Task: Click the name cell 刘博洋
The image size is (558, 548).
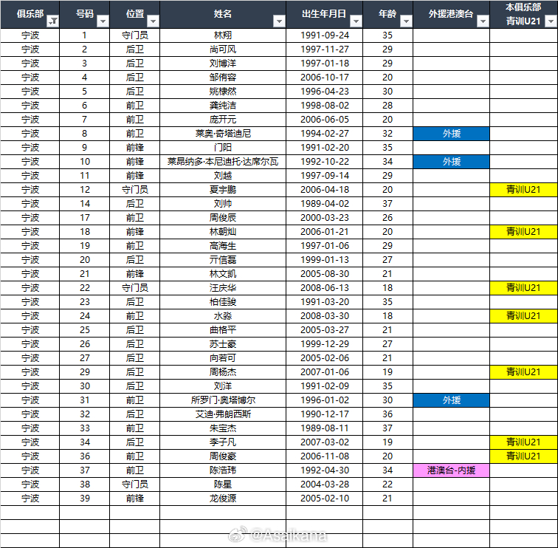Action: coord(223,64)
